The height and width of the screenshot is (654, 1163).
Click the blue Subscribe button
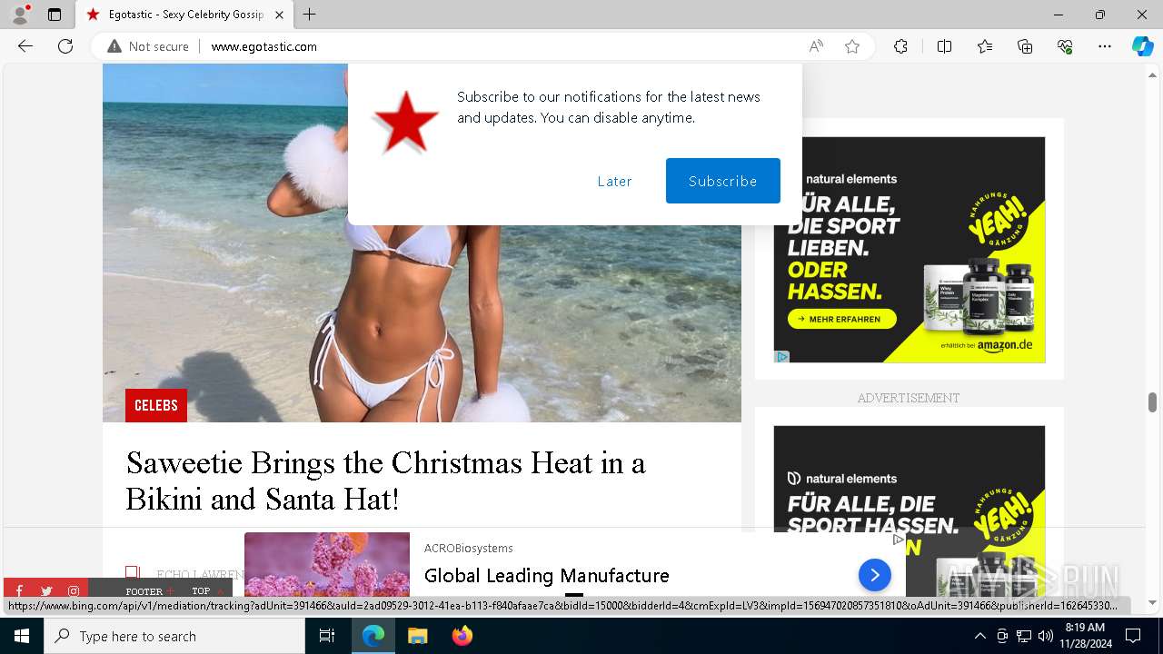(x=723, y=181)
